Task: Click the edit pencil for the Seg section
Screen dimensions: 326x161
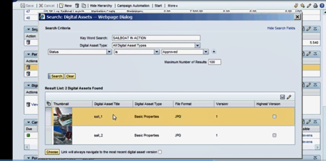Action: coord(309,29)
